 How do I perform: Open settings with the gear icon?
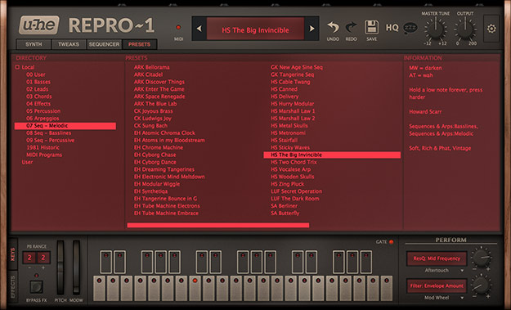491,29
